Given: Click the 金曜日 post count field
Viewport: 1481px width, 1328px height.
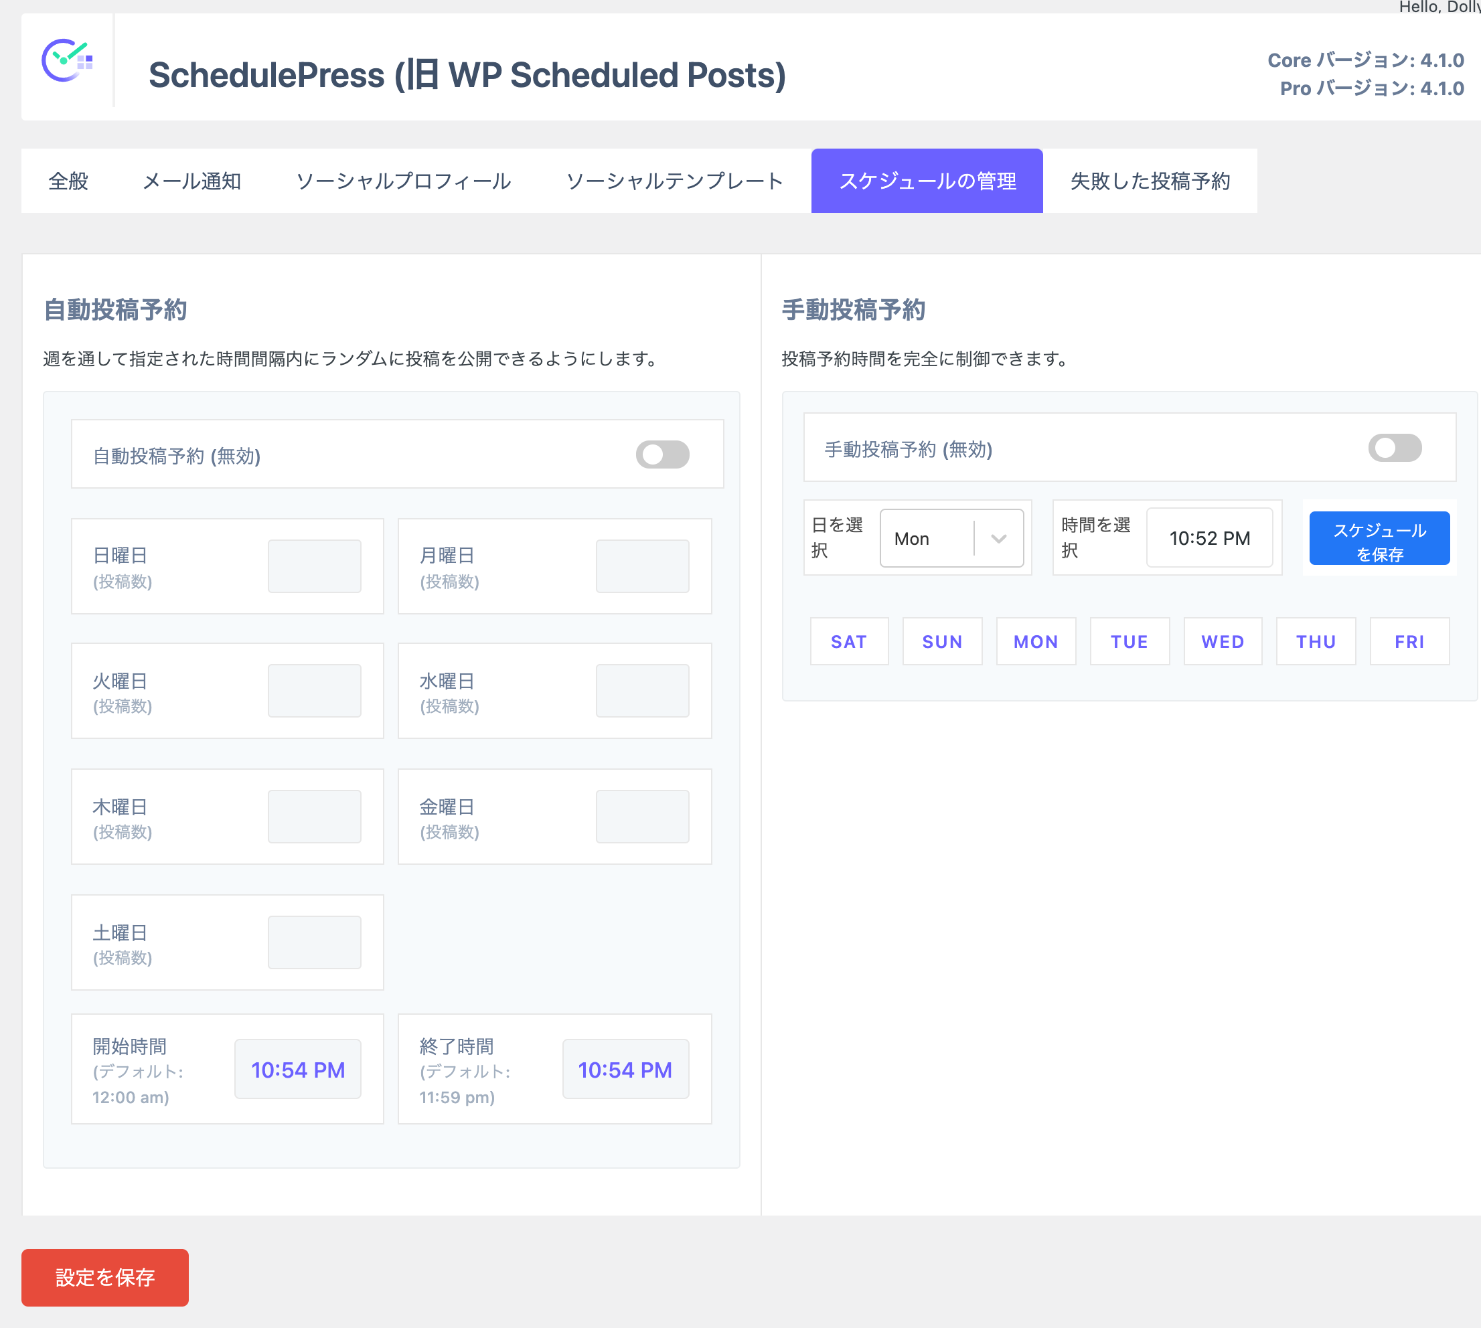Looking at the screenshot, I should [642, 817].
